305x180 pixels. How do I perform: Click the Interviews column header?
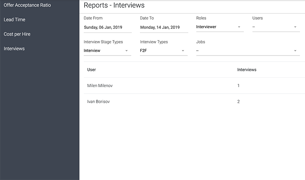pos(247,70)
